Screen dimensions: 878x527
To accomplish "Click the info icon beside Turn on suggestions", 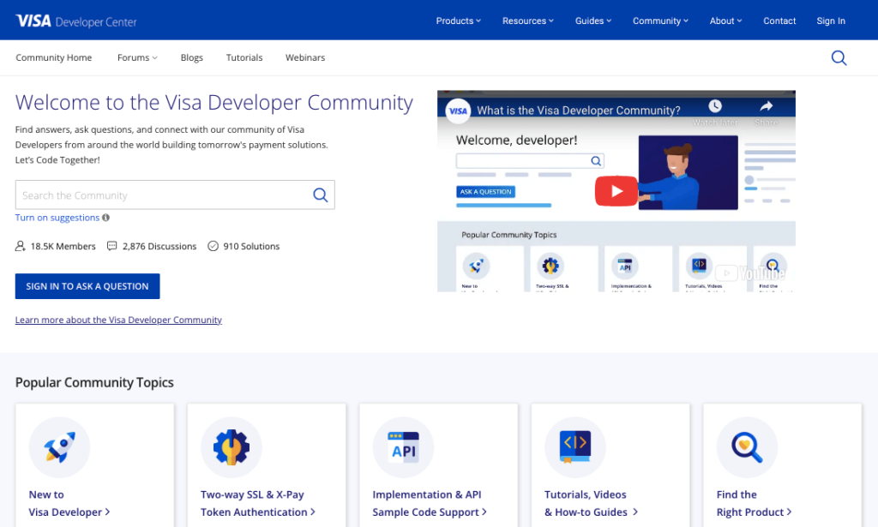I will (x=105, y=218).
